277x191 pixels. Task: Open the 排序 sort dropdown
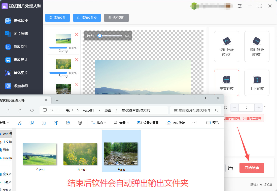[98, 123]
